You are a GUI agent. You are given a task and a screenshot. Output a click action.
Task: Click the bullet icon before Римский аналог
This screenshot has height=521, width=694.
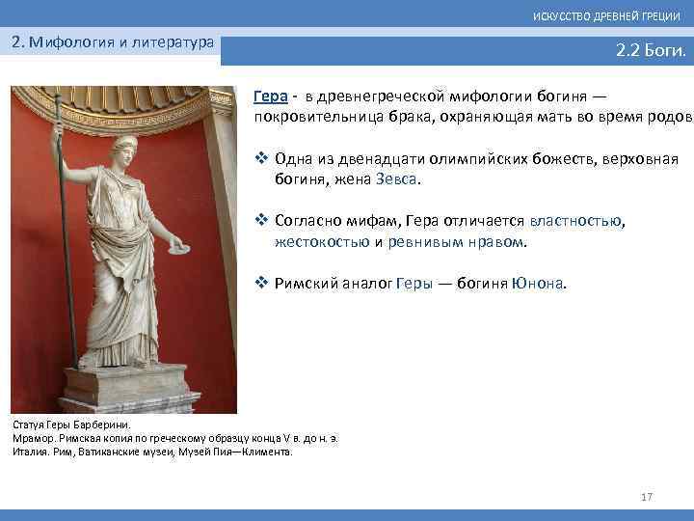261,282
